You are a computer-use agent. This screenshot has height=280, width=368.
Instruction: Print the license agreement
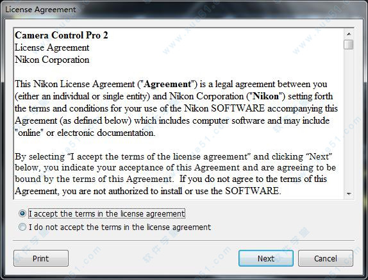click(41, 258)
